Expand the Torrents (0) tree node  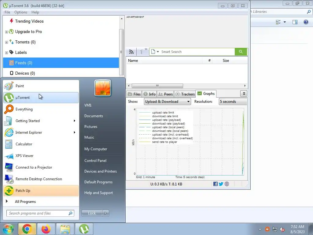6,42
